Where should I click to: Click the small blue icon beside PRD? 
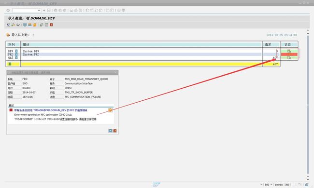16,54
